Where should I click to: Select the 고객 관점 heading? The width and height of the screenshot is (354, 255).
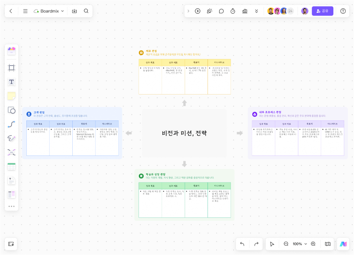coord(39,113)
